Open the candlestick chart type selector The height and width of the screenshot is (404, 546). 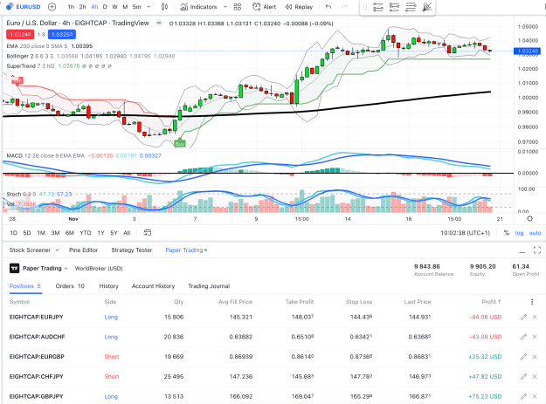pyautogui.click(x=165, y=7)
